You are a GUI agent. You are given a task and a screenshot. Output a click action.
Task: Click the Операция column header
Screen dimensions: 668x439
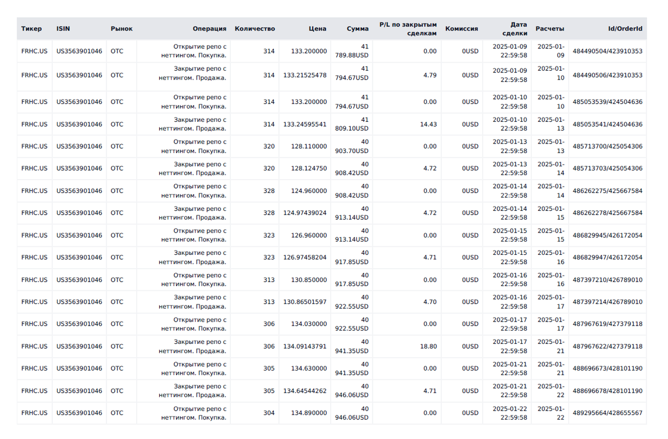coord(209,28)
